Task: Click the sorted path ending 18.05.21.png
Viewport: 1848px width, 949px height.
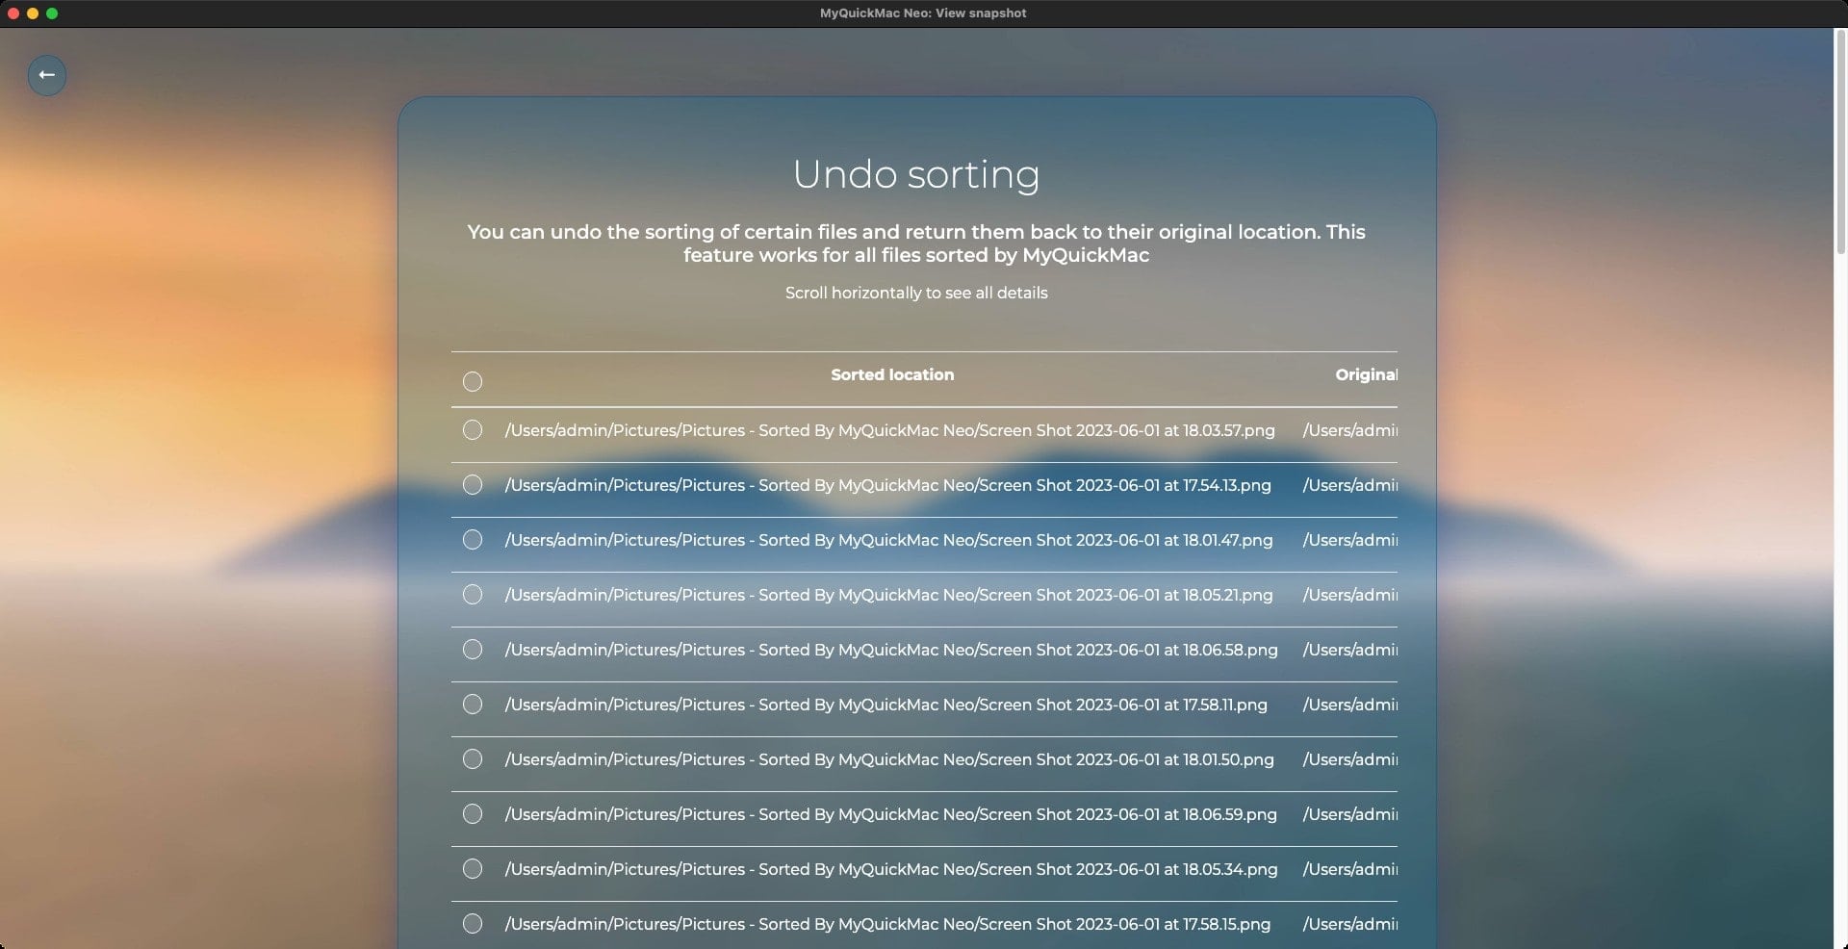Action: click(x=888, y=595)
